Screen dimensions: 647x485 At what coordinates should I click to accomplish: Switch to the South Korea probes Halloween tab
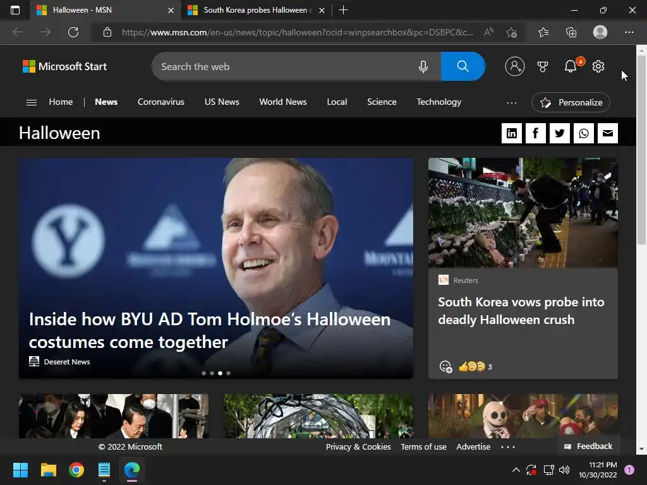256,10
